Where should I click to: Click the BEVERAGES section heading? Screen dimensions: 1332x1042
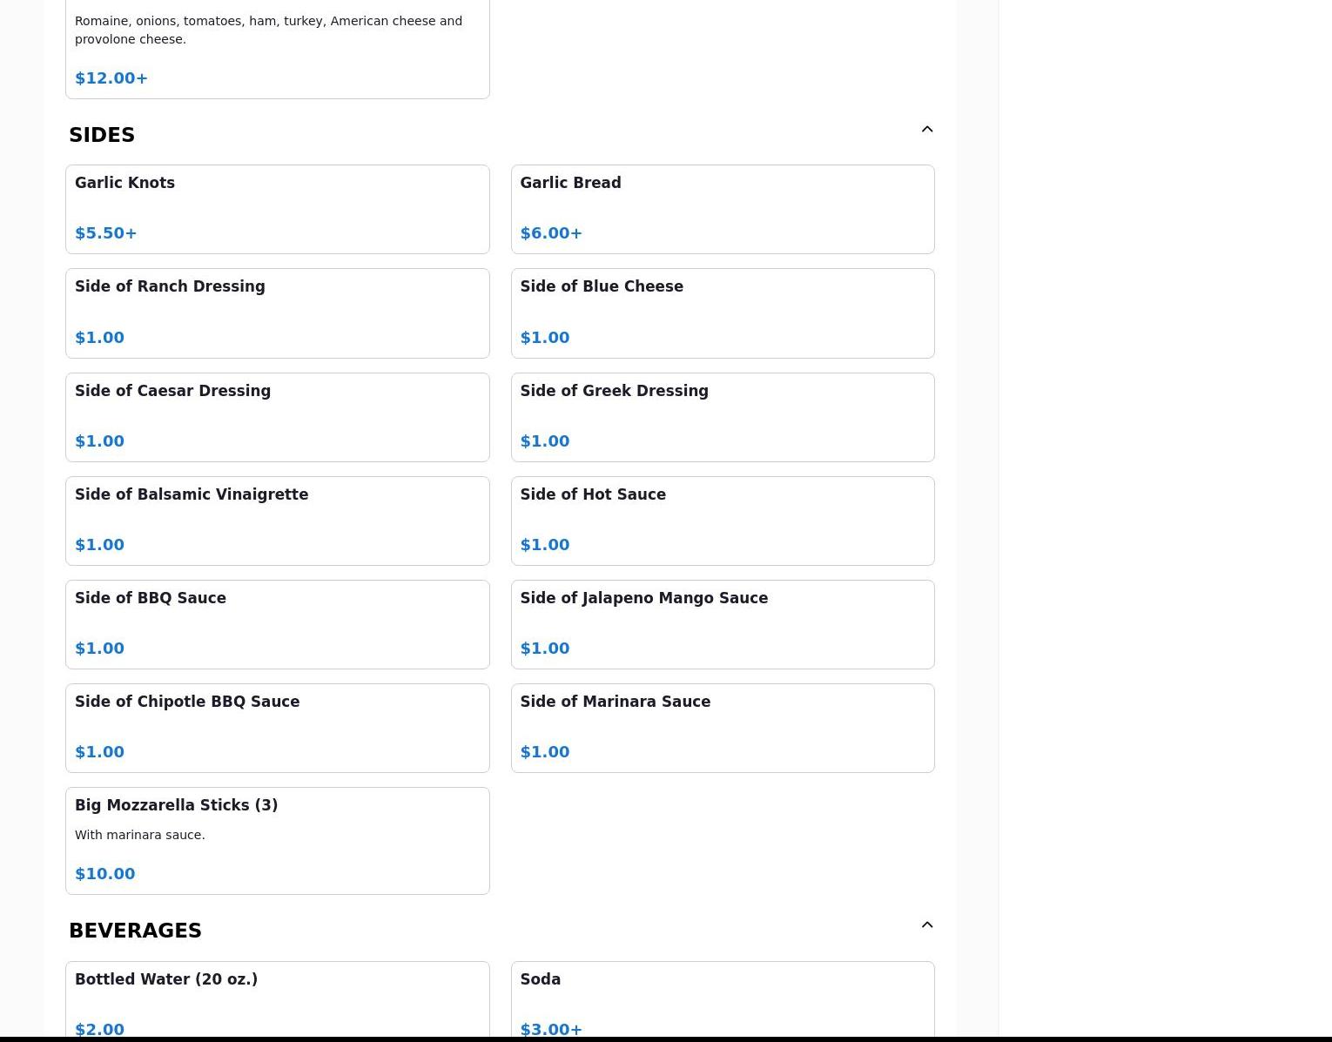[x=135, y=931]
